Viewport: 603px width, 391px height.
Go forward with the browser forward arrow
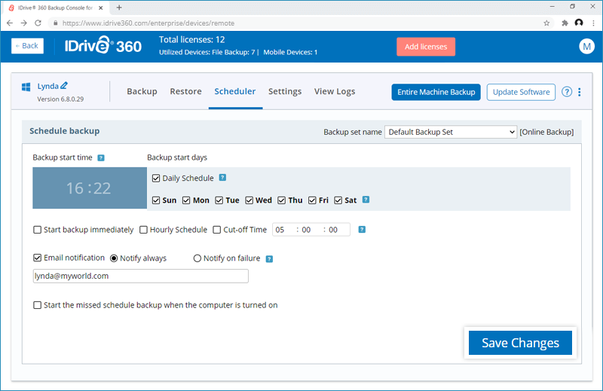24,23
